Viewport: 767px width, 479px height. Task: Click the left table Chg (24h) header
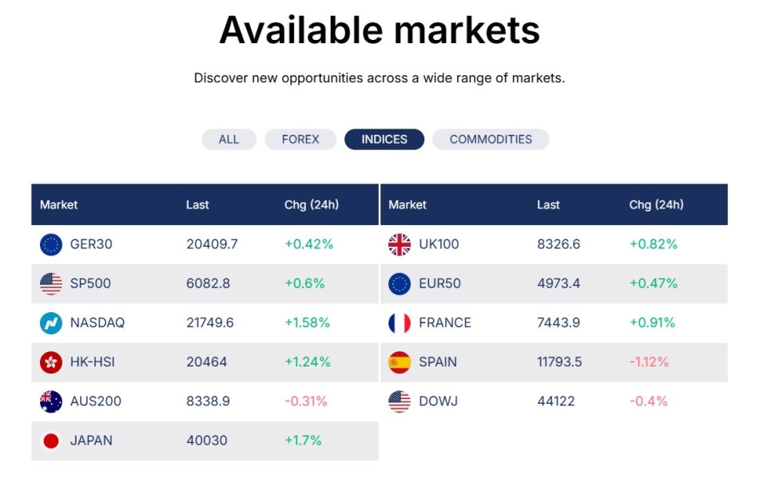coord(312,204)
